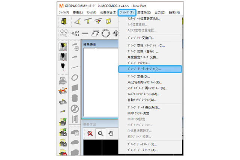Choose プローブデータロード(F) menu entry
The height and width of the screenshot is (160, 240).
pyautogui.click(x=142, y=144)
